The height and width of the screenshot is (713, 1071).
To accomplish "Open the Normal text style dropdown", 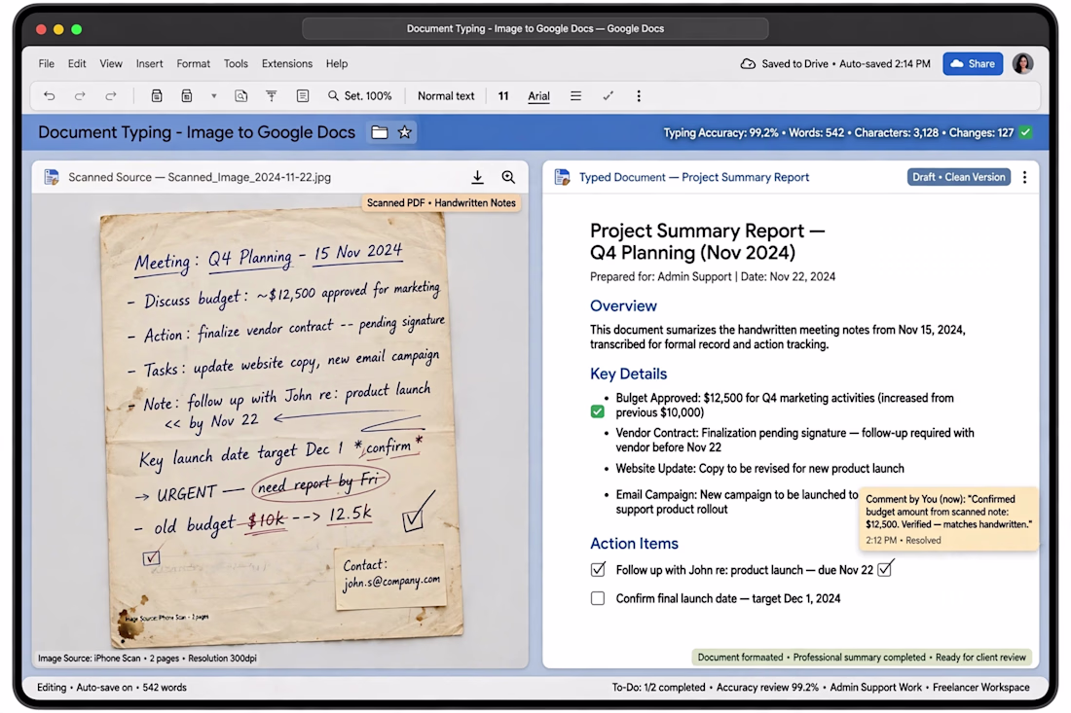I will (x=446, y=96).
